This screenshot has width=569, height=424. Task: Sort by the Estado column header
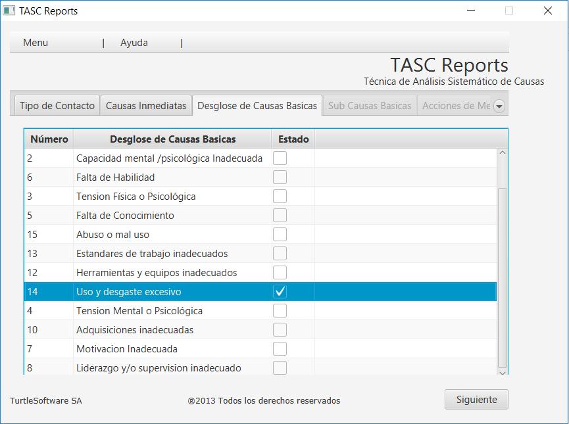coord(293,139)
